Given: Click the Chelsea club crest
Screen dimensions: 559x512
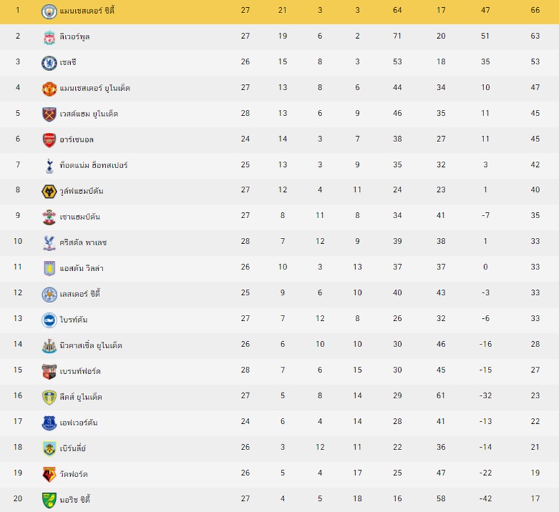Looking at the screenshot, I should pos(49,63).
